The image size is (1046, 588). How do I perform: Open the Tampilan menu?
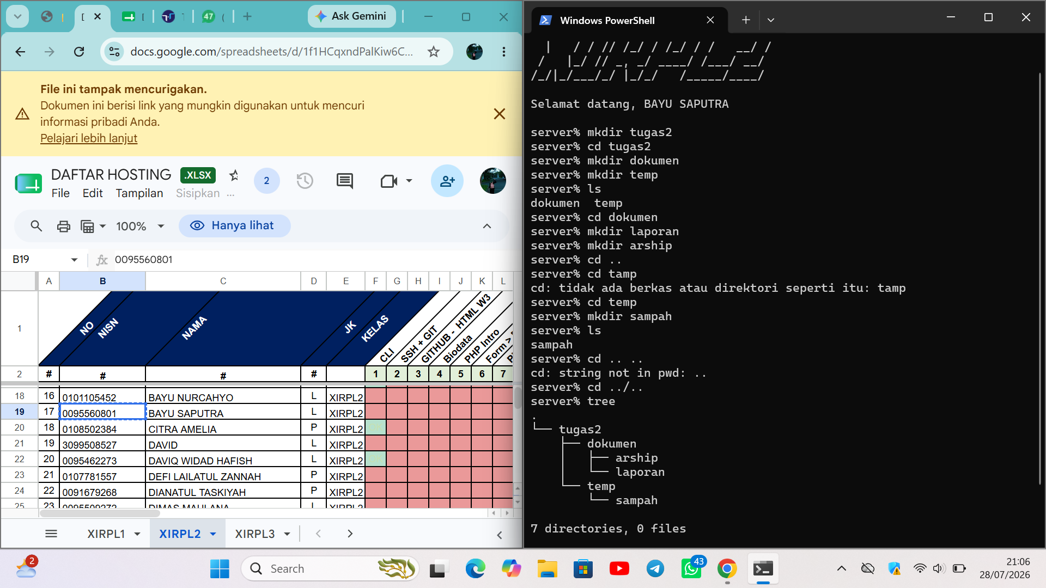pyautogui.click(x=139, y=193)
